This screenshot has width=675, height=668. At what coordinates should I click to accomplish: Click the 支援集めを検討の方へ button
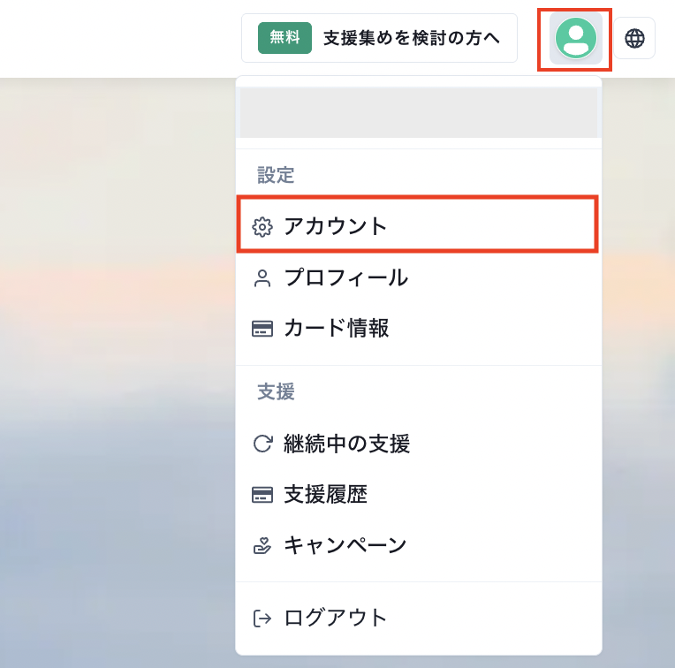click(411, 38)
